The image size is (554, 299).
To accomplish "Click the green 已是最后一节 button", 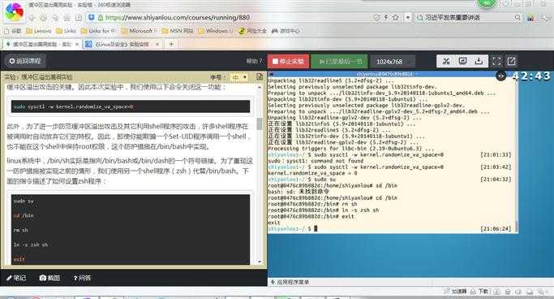I will click(340, 61).
